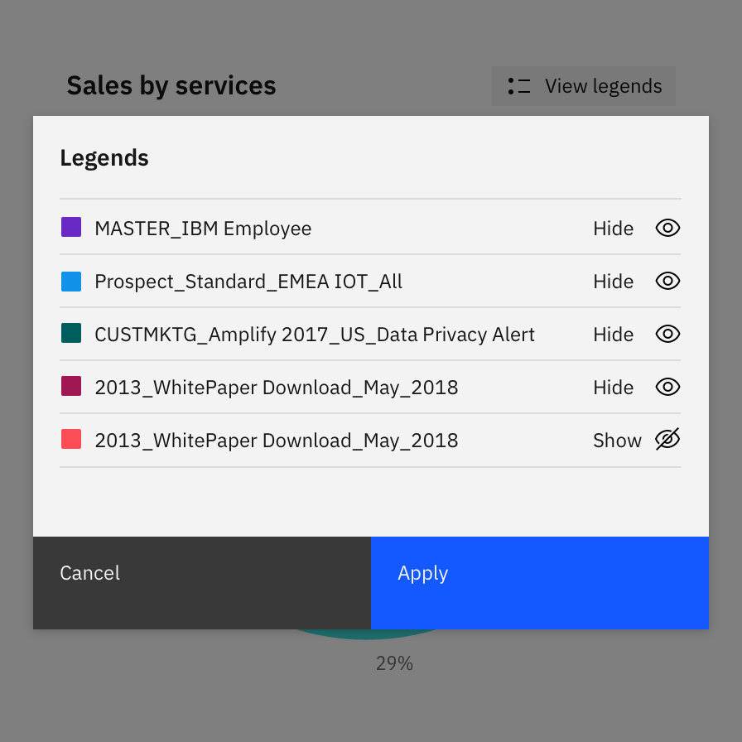Click the Show label in the last legend row

[617, 441]
